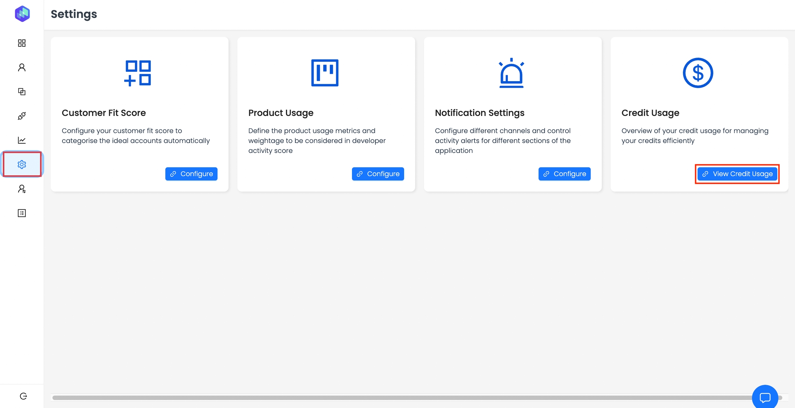Click the Credit Usage dollar icon
795x408 pixels.
tap(698, 73)
